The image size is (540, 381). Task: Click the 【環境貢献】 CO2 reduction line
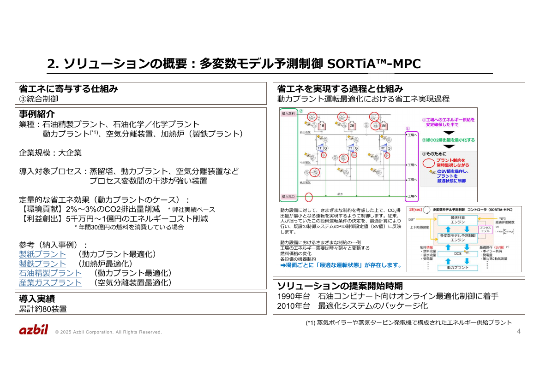90,209
